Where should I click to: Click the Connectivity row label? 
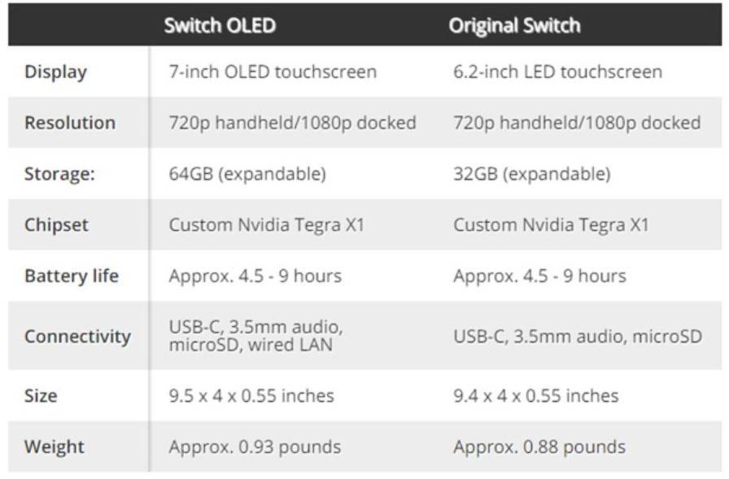pyautogui.click(x=77, y=336)
